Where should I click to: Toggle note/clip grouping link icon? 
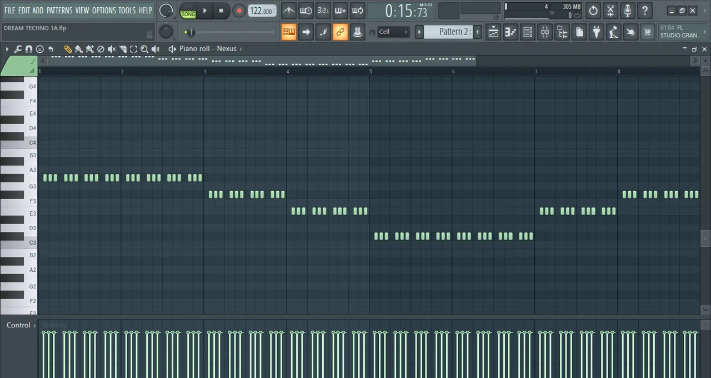pyautogui.click(x=340, y=32)
